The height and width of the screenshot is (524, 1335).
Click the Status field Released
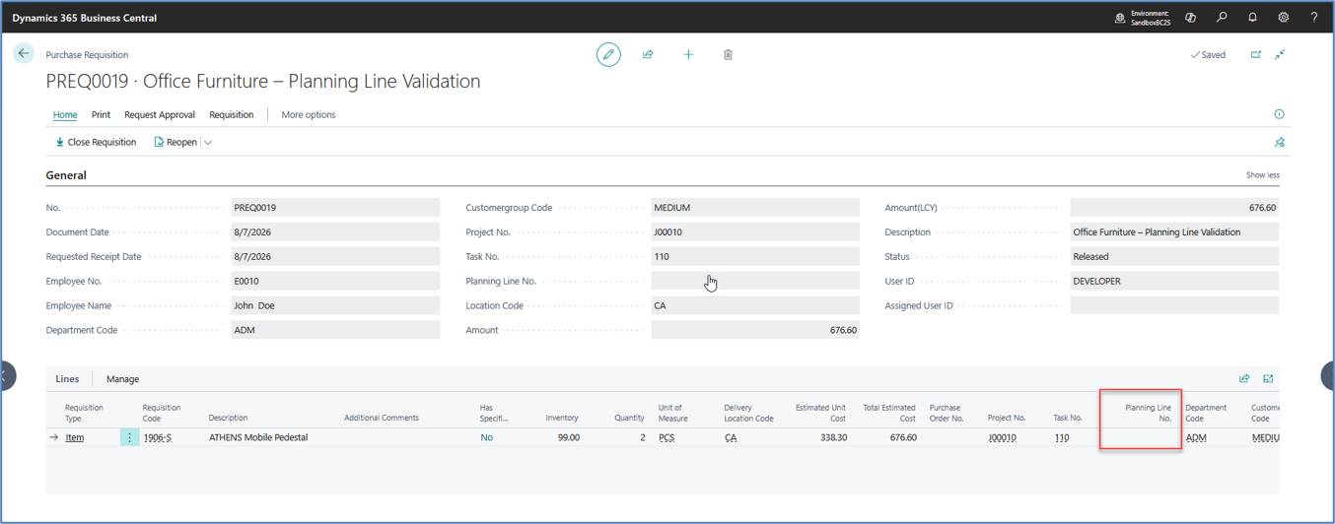click(x=1174, y=256)
